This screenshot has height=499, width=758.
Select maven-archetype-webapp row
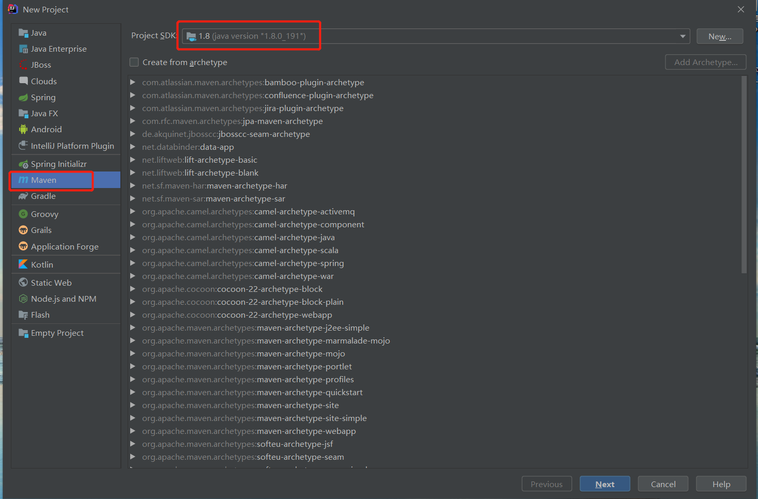click(x=435, y=431)
